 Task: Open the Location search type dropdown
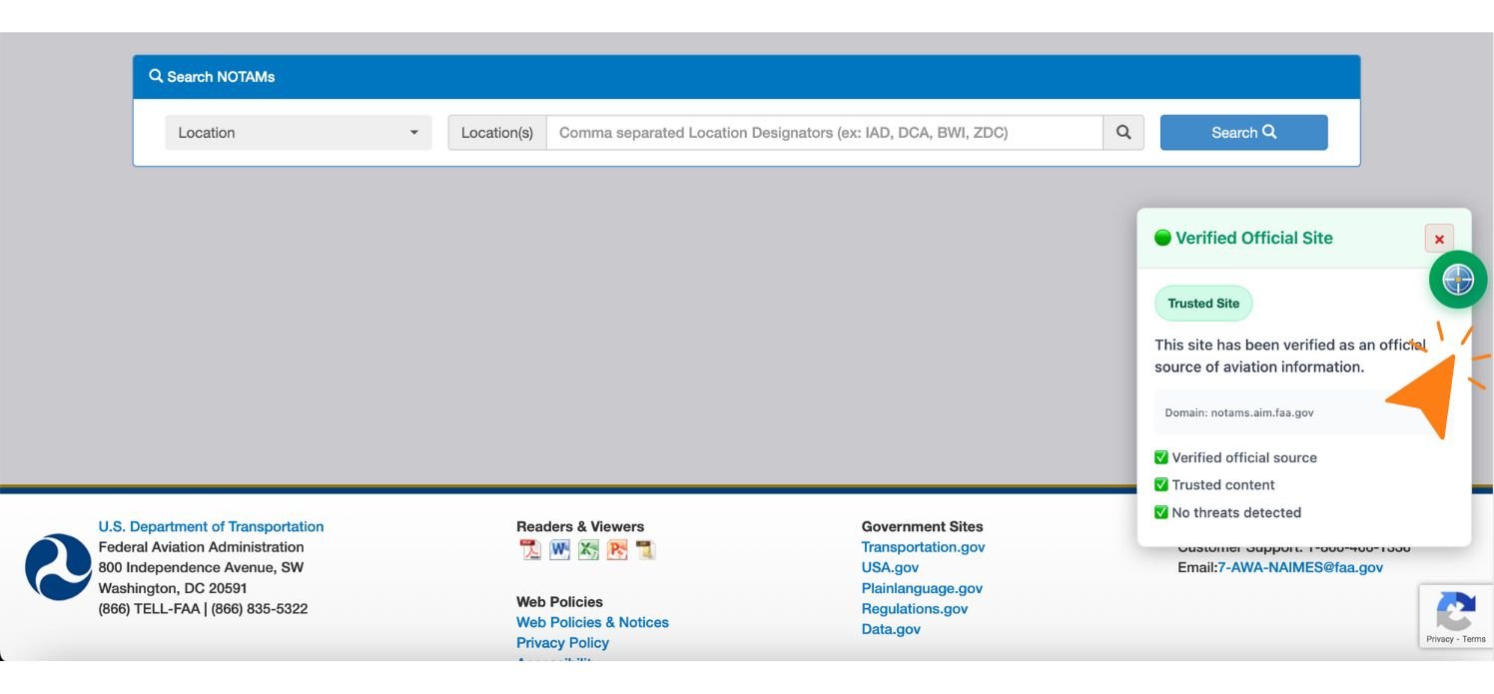click(298, 133)
